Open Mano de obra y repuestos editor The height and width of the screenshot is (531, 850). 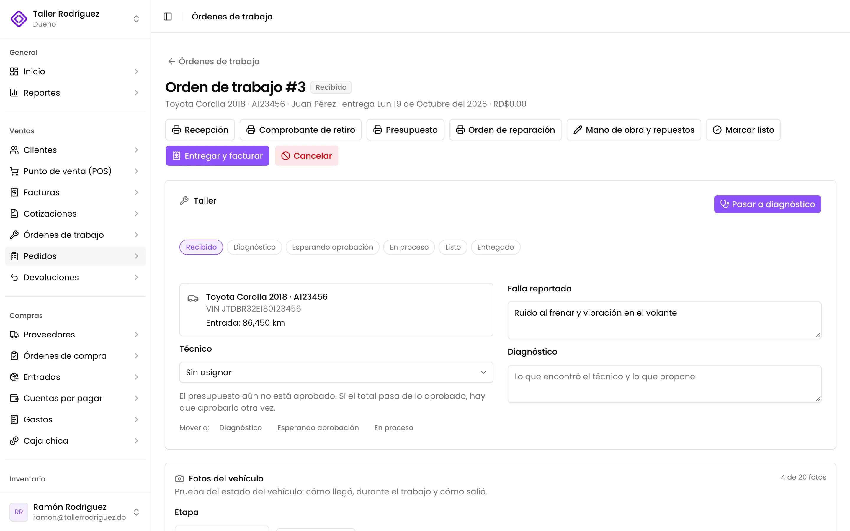coord(634,130)
